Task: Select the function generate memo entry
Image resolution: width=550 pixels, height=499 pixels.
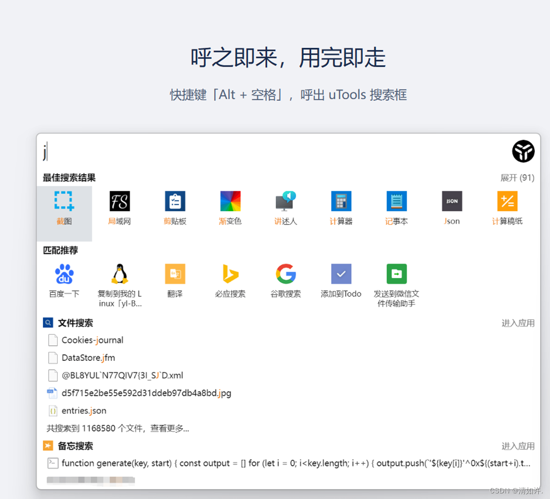Action: click(288, 463)
